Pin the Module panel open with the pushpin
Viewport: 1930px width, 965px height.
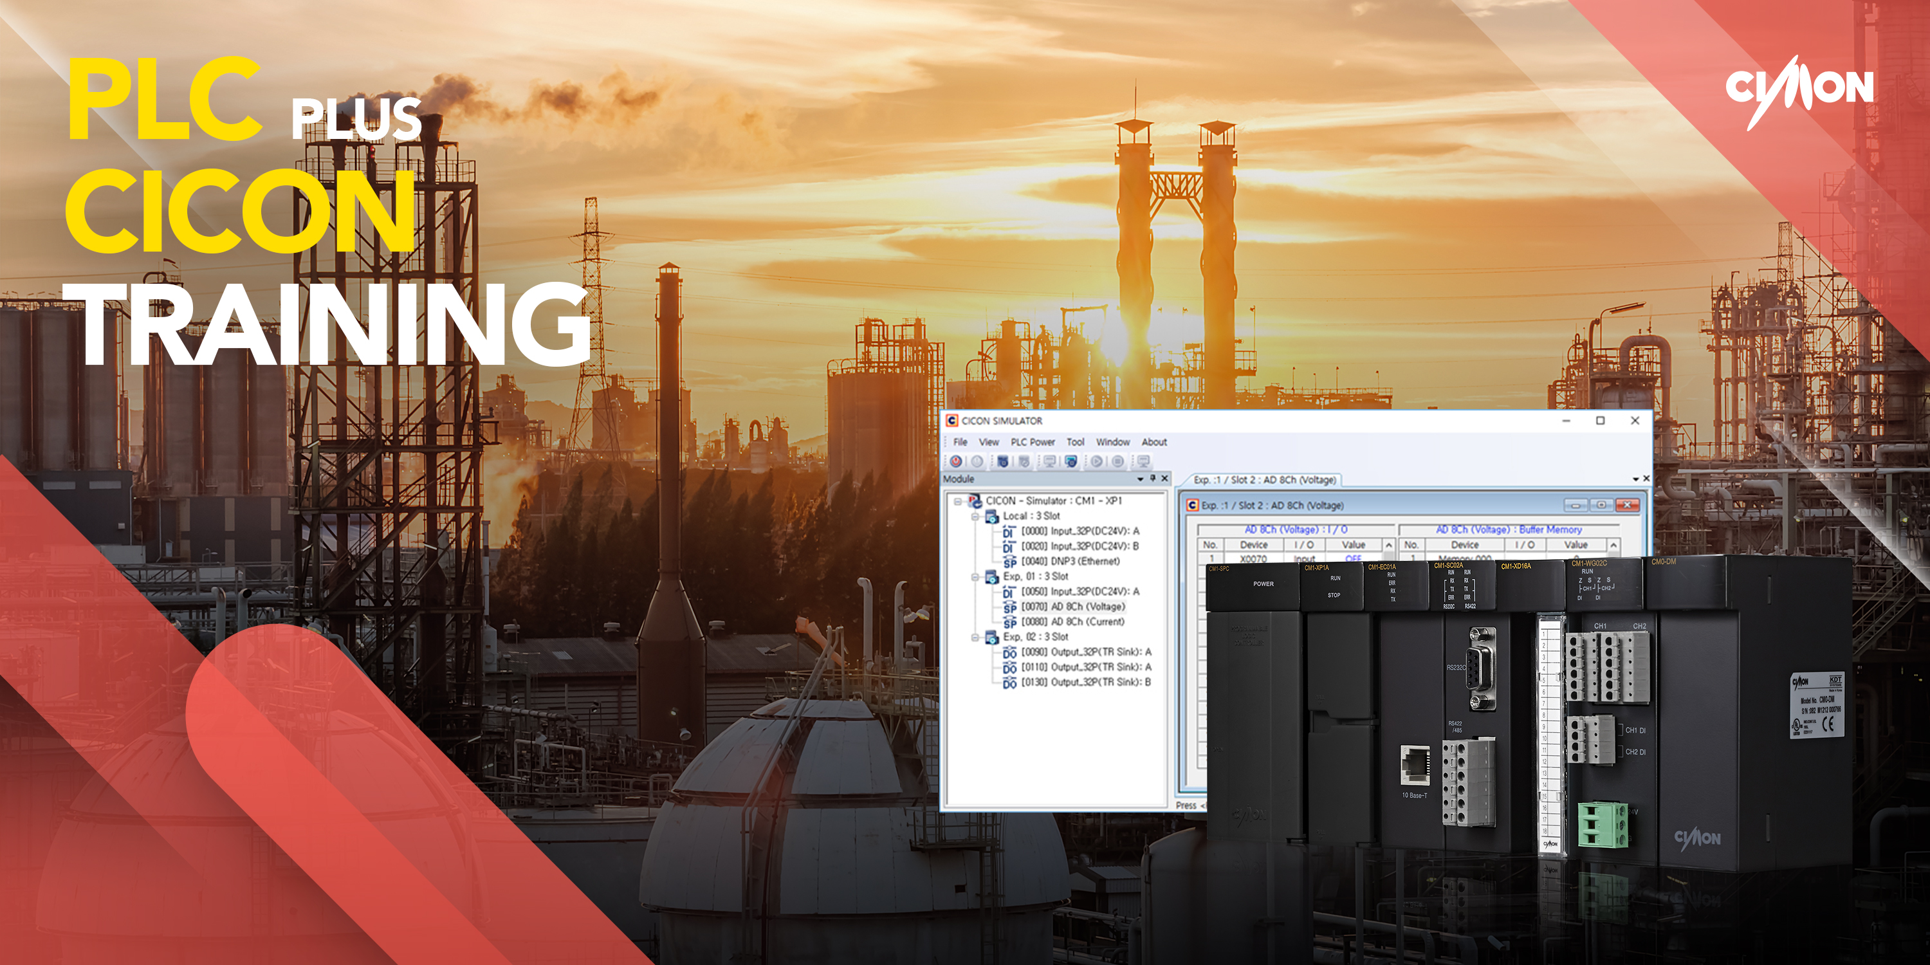1152,479
